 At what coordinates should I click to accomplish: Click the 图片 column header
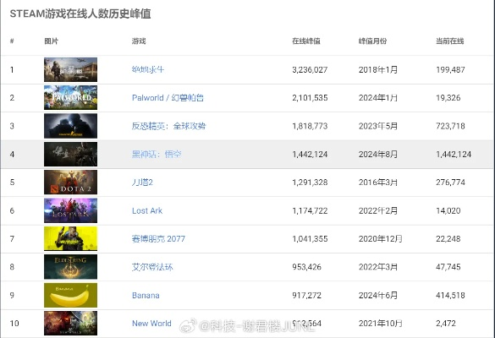click(x=51, y=41)
